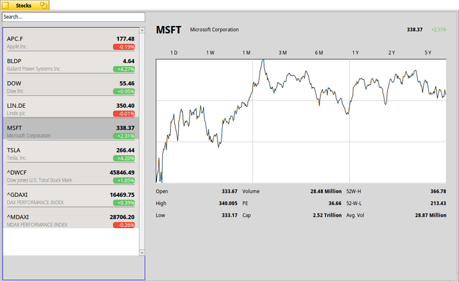
Task: Click the stock list vertical scrollbar track
Action: coord(142,141)
